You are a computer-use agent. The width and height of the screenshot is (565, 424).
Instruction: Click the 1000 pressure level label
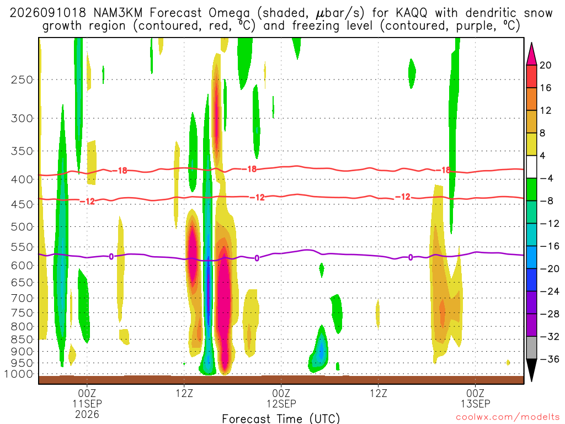click(19, 374)
